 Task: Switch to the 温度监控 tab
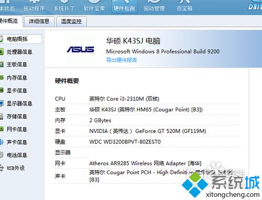coord(71,22)
